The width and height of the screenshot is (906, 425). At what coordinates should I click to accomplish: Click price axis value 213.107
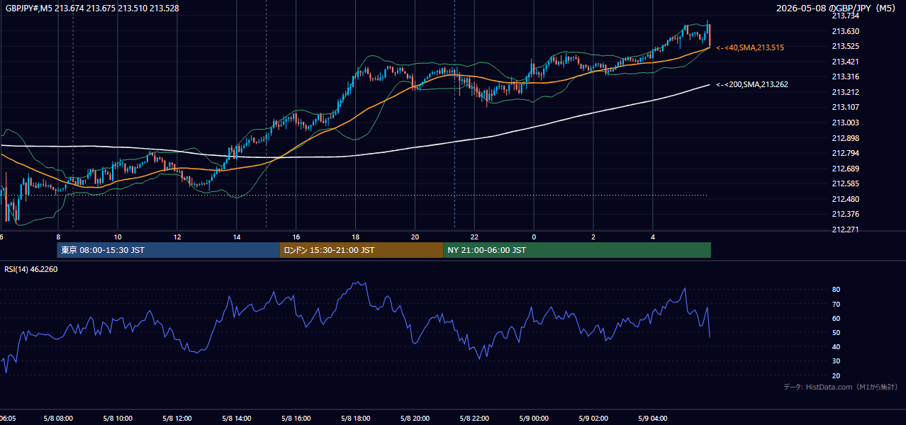coord(845,108)
